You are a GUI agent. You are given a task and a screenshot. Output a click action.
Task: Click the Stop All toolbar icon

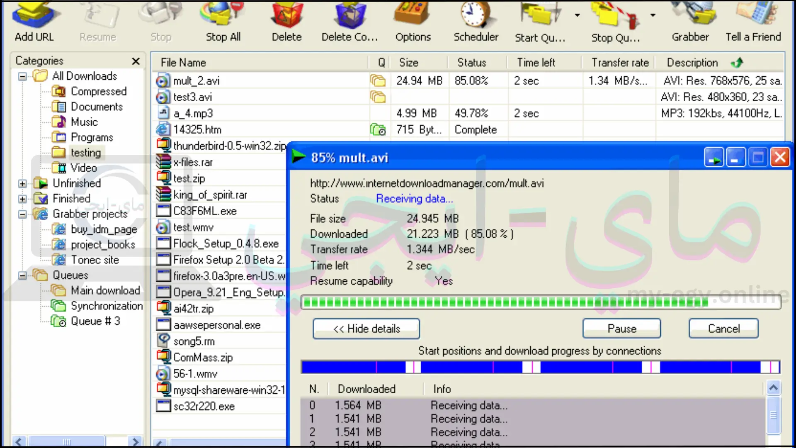point(223,21)
